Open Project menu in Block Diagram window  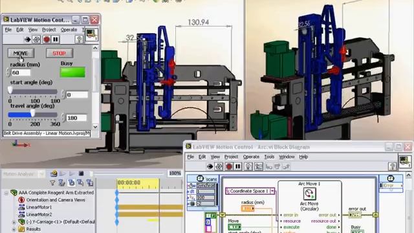[231, 157]
